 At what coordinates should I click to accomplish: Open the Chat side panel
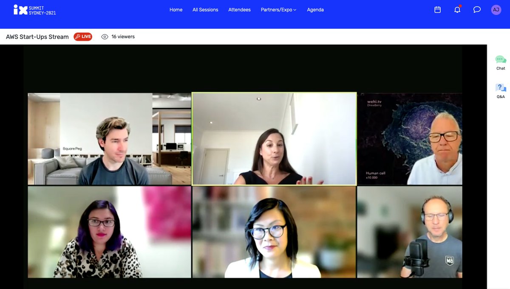tap(501, 63)
